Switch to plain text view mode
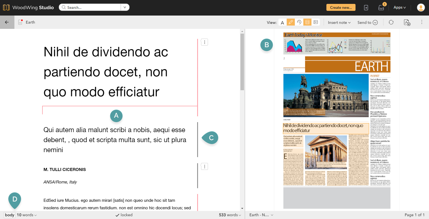Screen dimensions: 429x219 coord(282,22)
